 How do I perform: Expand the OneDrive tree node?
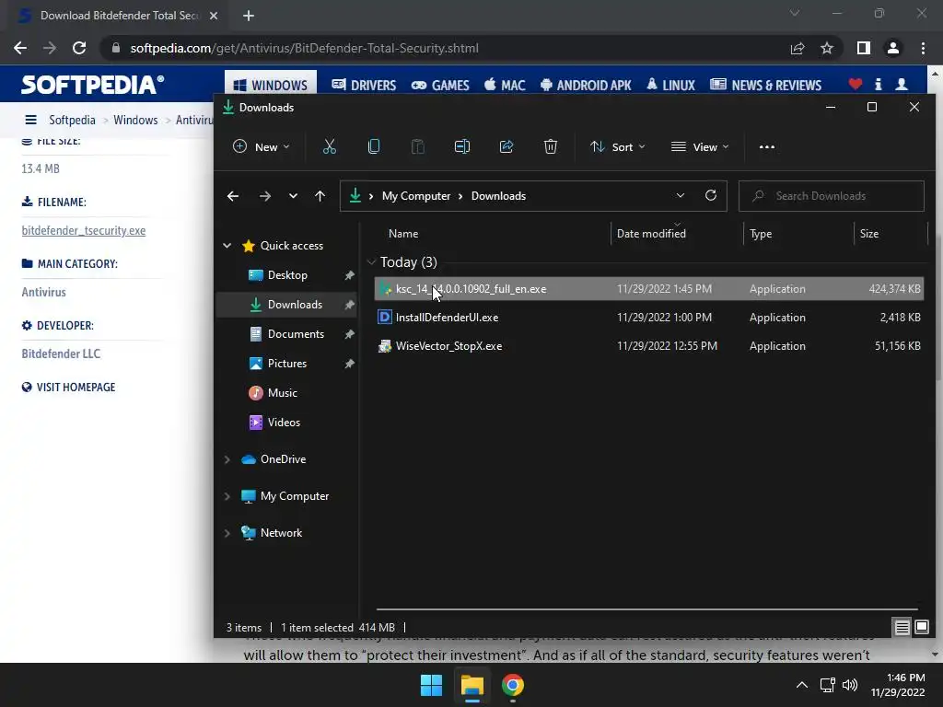[x=227, y=459]
